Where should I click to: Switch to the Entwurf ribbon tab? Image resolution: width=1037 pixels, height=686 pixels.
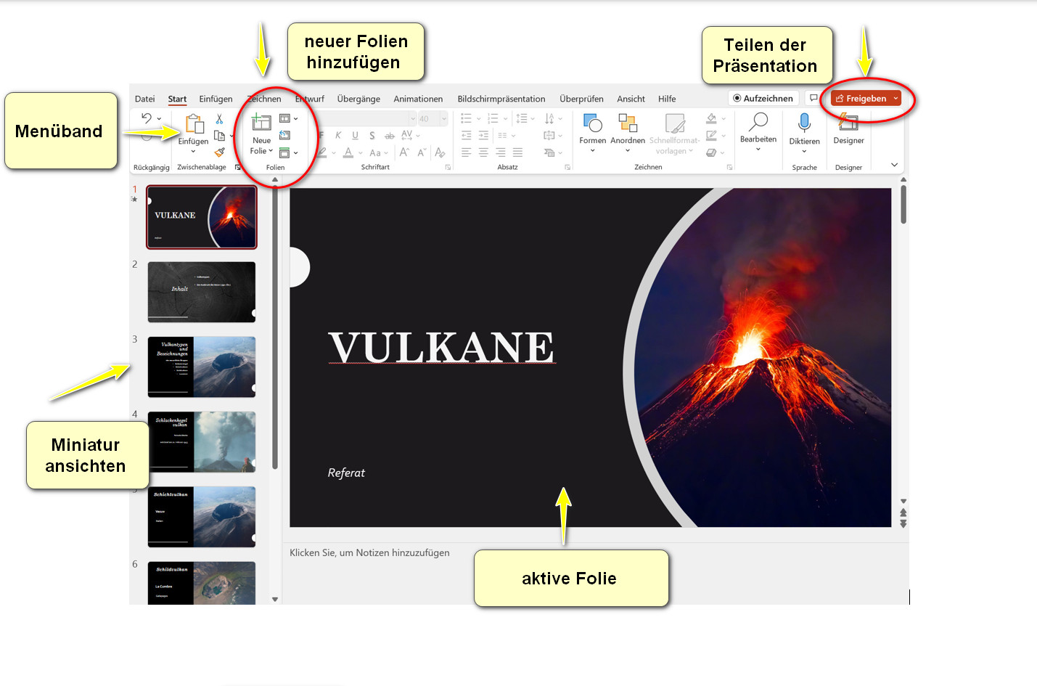pos(310,99)
